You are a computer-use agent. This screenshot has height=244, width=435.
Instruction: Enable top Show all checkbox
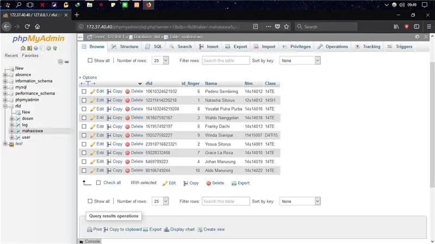[x=90, y=60]
